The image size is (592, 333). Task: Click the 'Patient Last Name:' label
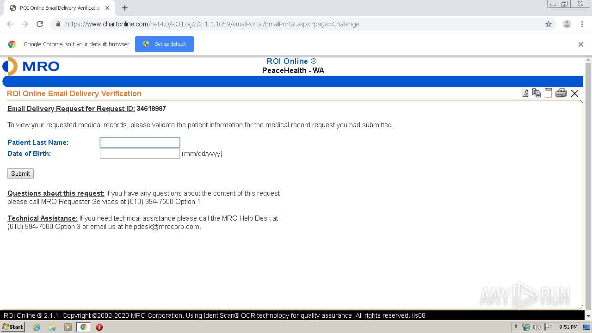(x=38, y=142)
